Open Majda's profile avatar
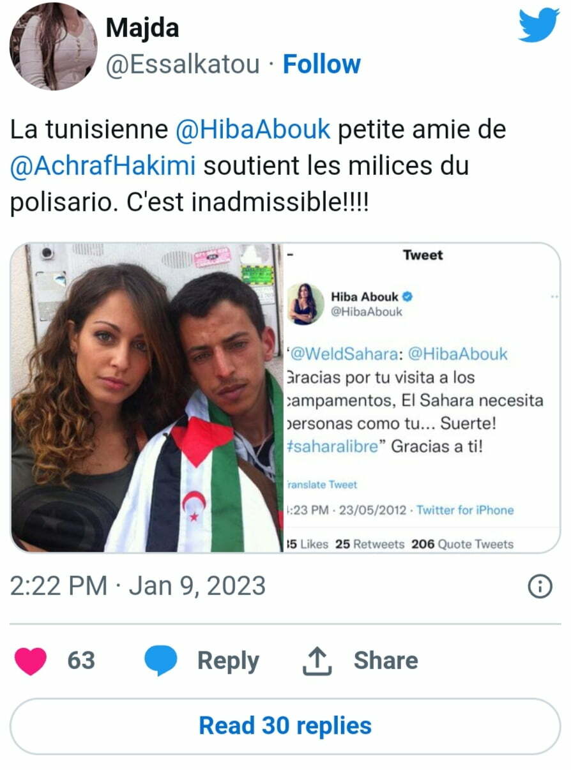This screenshot has width=571, height=770. [54, 46]
